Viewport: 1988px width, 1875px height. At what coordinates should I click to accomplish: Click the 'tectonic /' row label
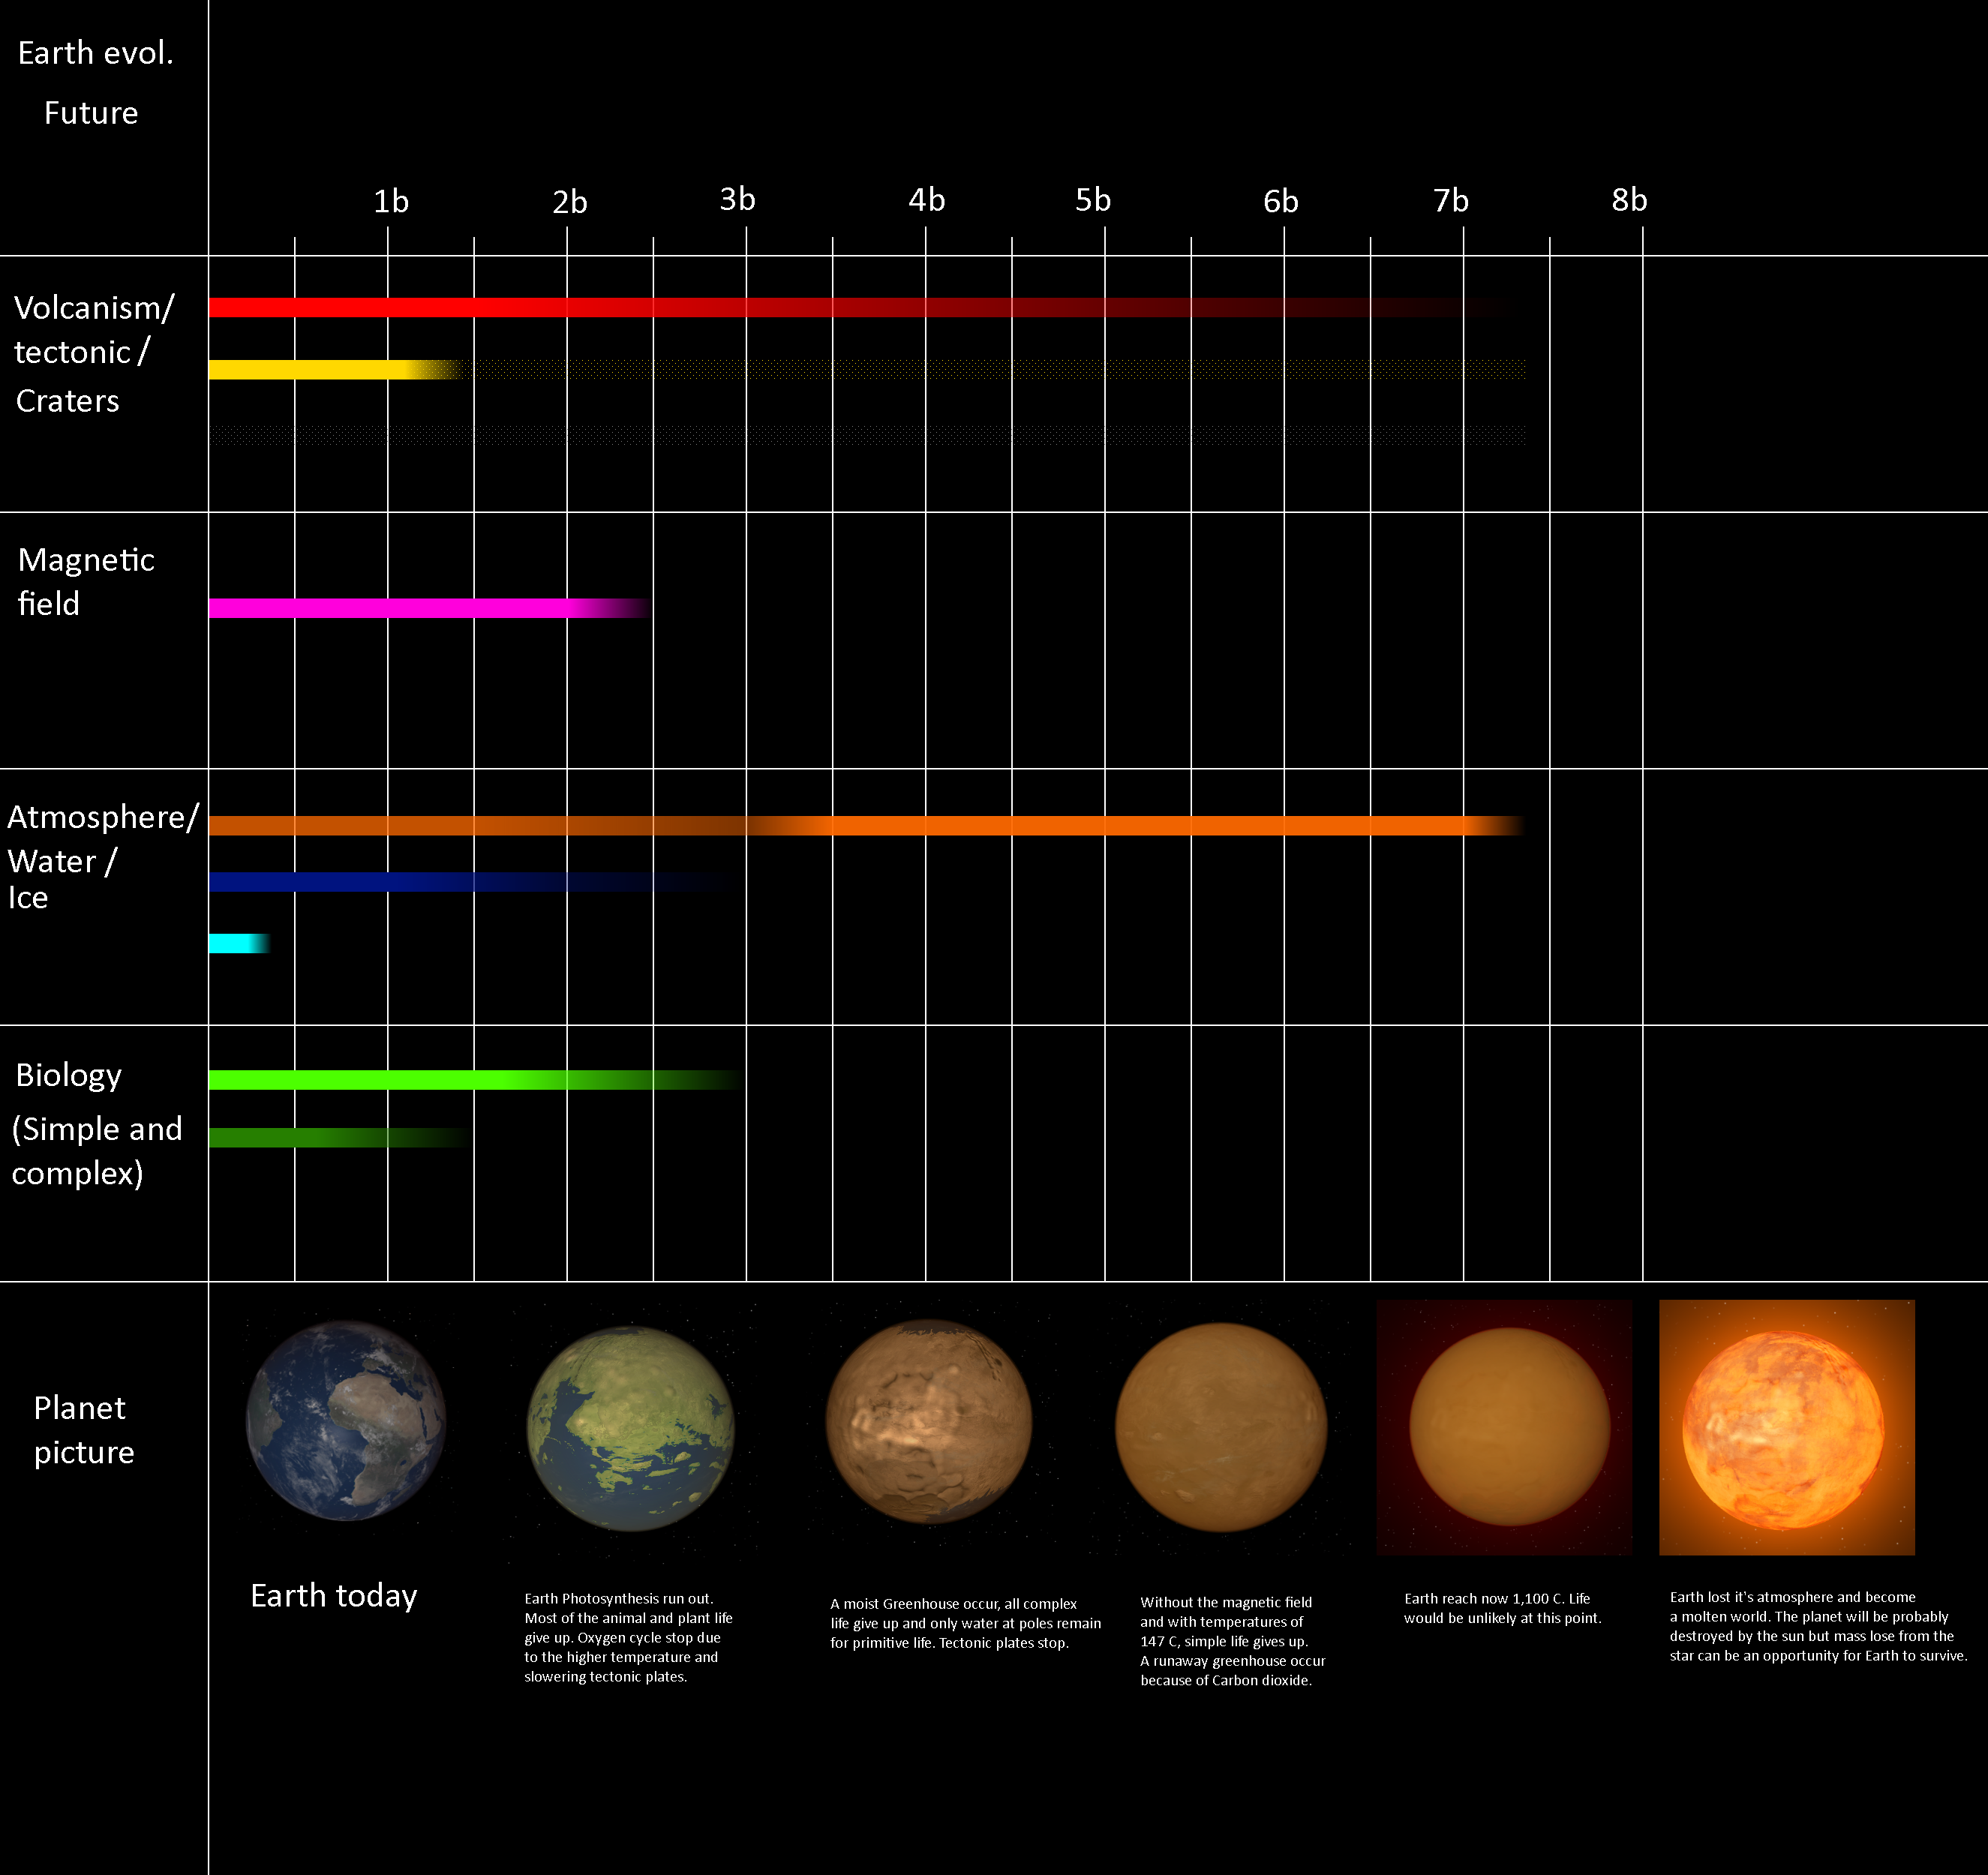pyautogui.click(x=82, y=352)
